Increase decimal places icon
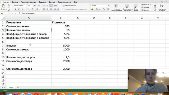 104,9
